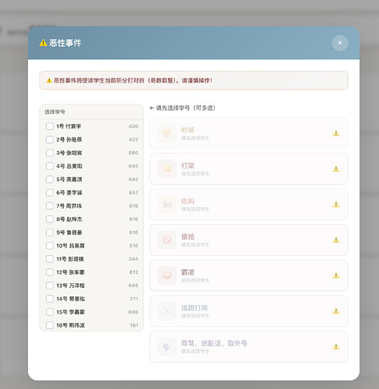
Task: Close the 恶性事件 dialog
Action: pos(340,43)
